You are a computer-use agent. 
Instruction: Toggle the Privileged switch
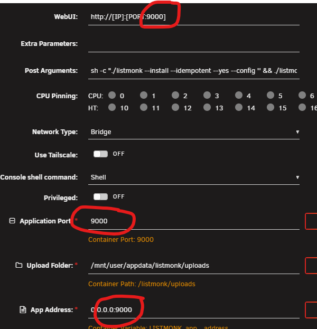tap(100, 197)
